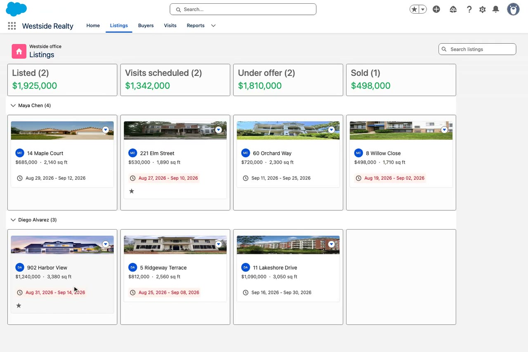Click the Favorites star icon
The width and height of the screenshot is (528, 352).
pos(414,9)
